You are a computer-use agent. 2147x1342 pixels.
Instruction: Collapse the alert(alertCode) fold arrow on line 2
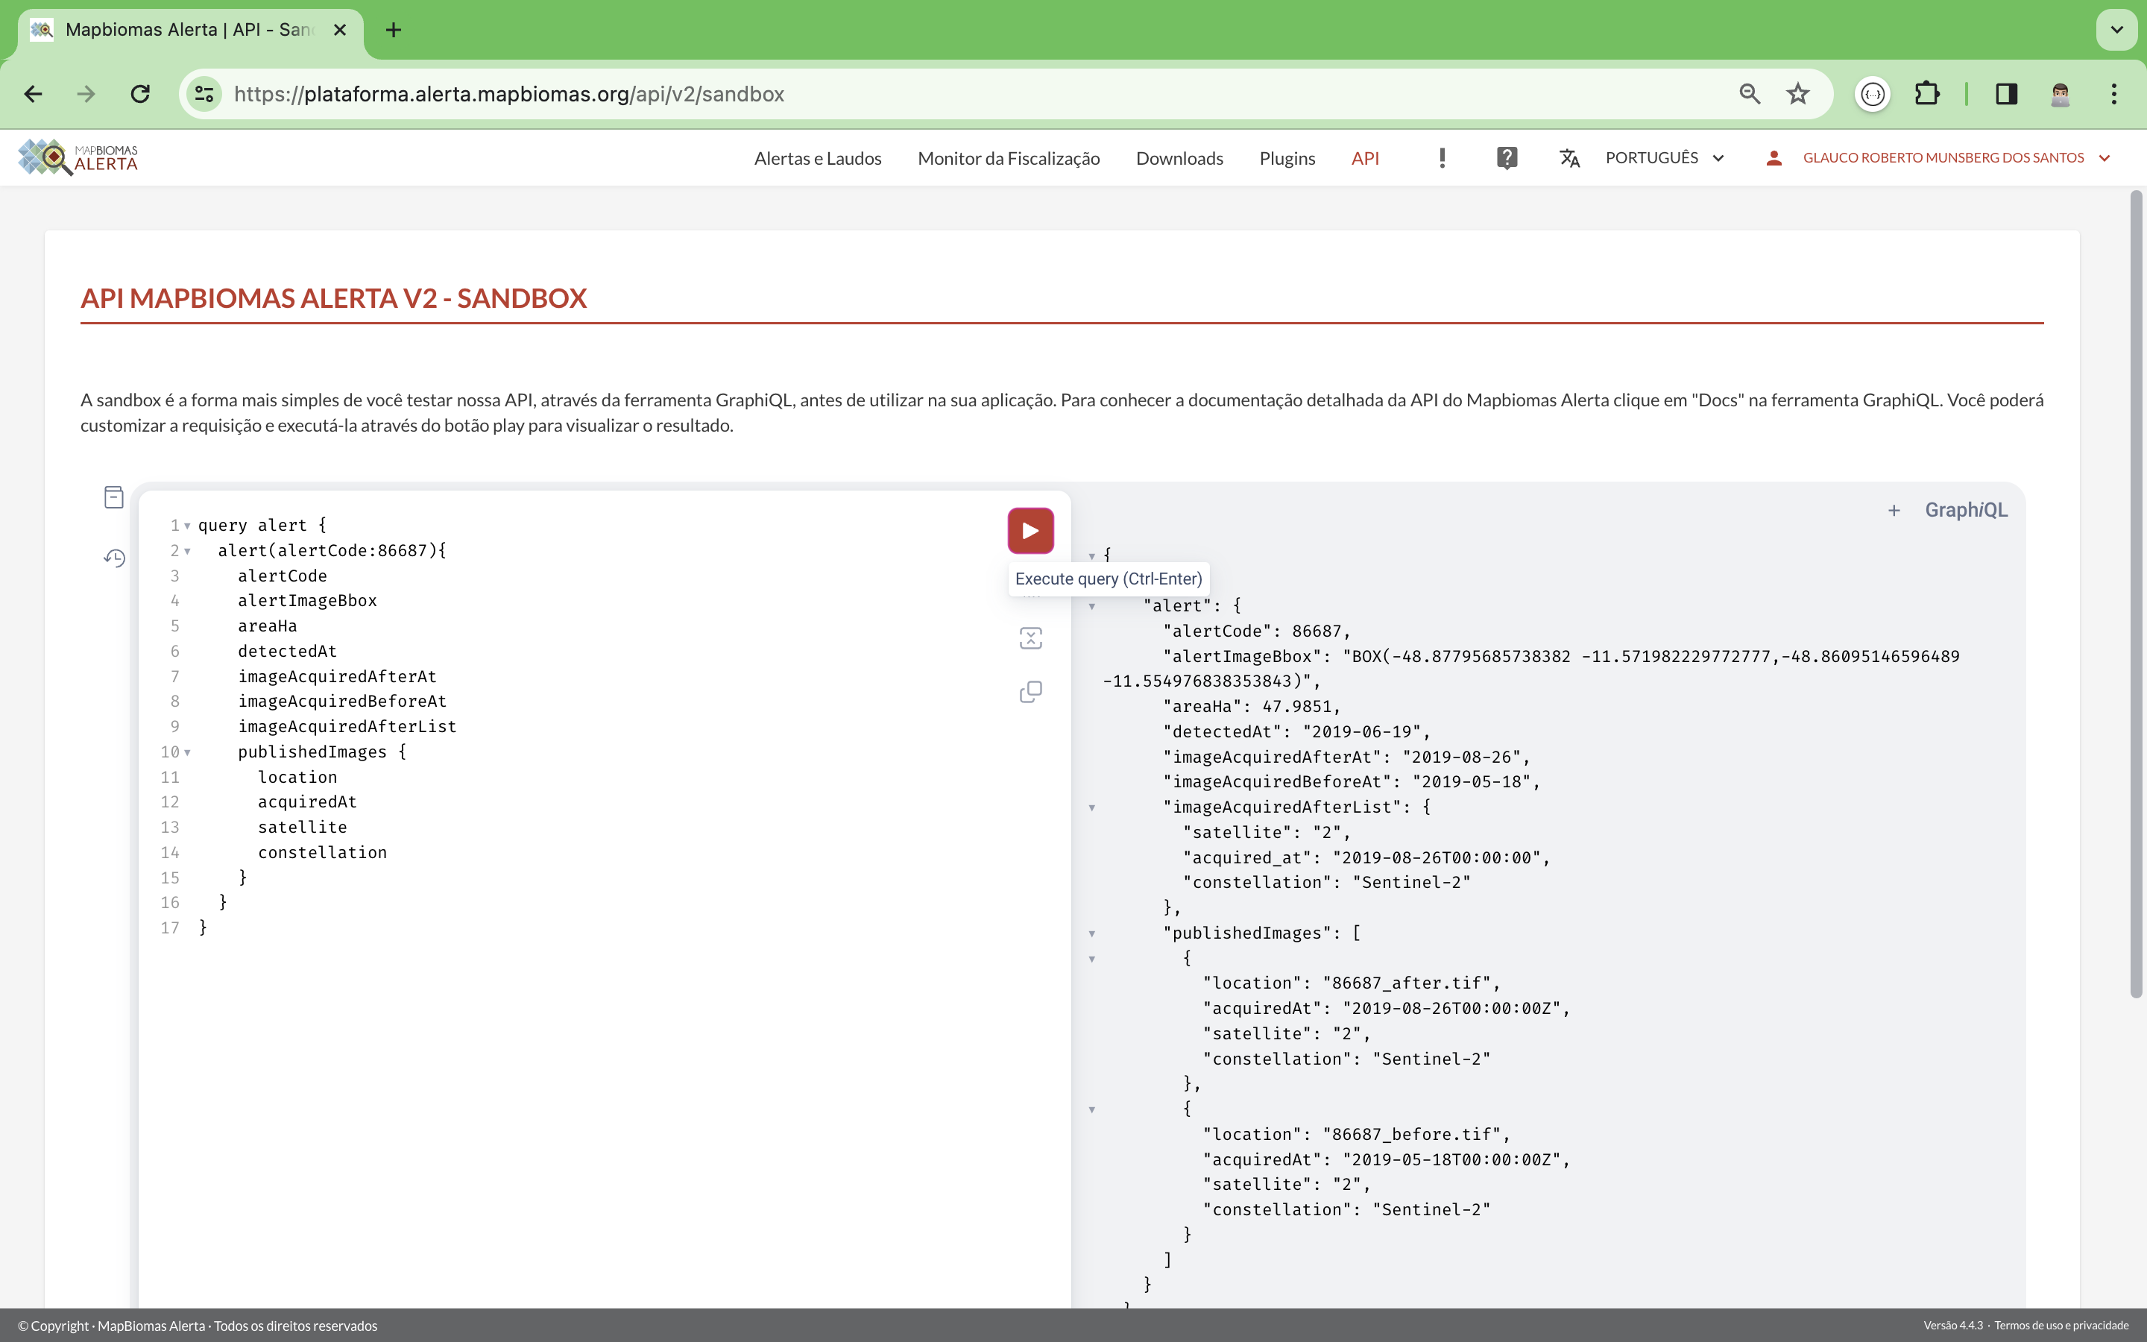pos(187,551)
